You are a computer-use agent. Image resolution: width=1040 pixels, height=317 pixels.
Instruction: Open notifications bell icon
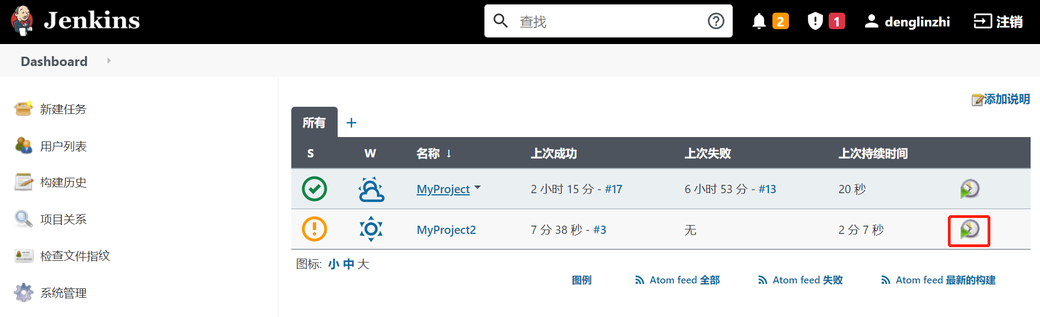(759, 21)
